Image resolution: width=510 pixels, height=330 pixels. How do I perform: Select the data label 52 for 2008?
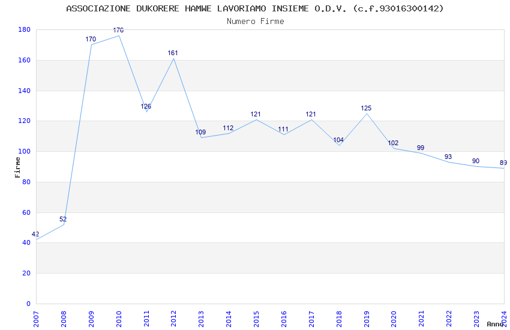[63, 219]
